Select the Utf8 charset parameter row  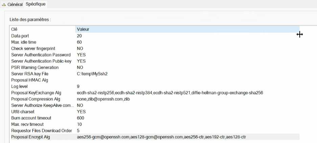(22, 111)
